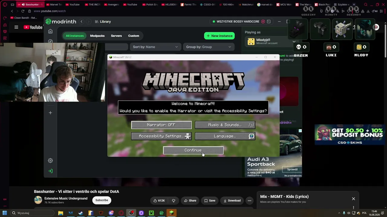Click the Sprawdź button on Audi ad
Screen dimensions: 387x217
292,169
